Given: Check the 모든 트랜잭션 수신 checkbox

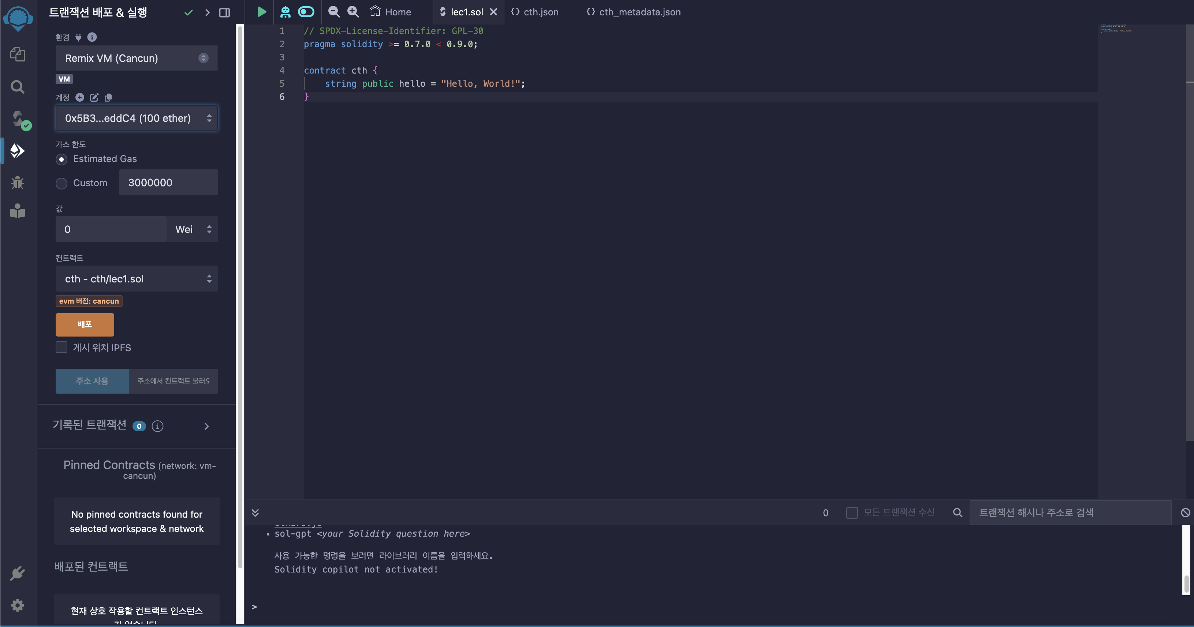Looking at the screenshot, I should (851, 513).
